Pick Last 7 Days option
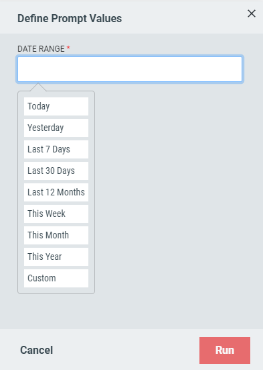 pos(56,149)
